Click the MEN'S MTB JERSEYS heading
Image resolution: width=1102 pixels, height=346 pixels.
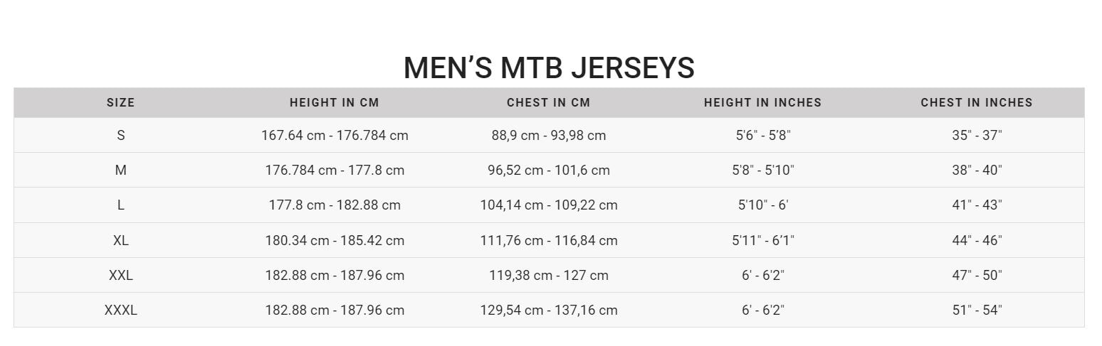point(549,68)
